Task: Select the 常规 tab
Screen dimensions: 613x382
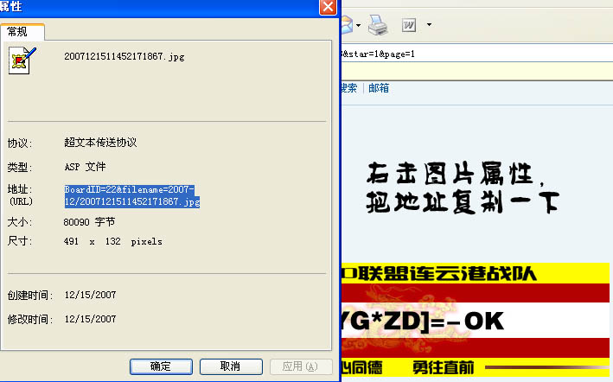Action: [22, 31]
